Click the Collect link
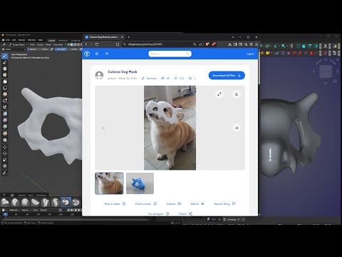This screenshot has height=257, width=342. pyautogui.click(x=174, y=204)
